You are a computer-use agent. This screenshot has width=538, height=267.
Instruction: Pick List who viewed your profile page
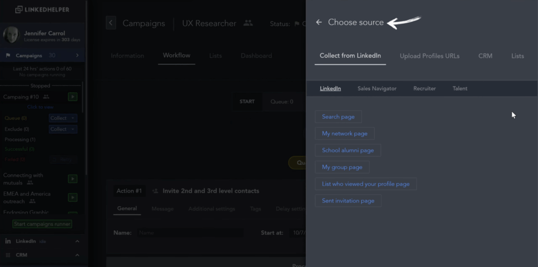click(x=366, y=184)
